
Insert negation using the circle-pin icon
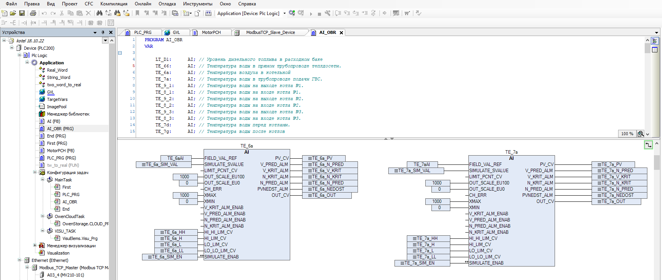point(24,23)
